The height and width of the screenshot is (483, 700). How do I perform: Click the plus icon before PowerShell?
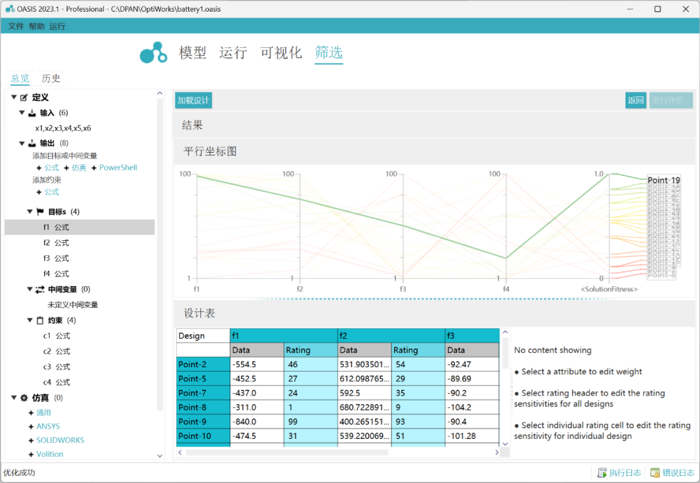94,168
